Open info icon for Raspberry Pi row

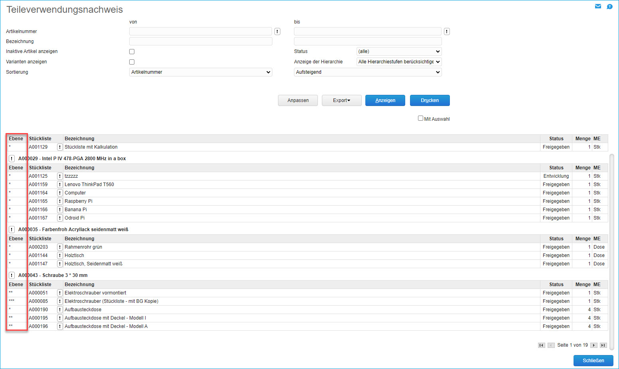[60, 201]
